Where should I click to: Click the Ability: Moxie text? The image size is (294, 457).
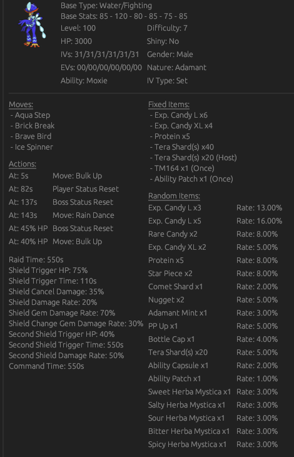click(84, 81)
